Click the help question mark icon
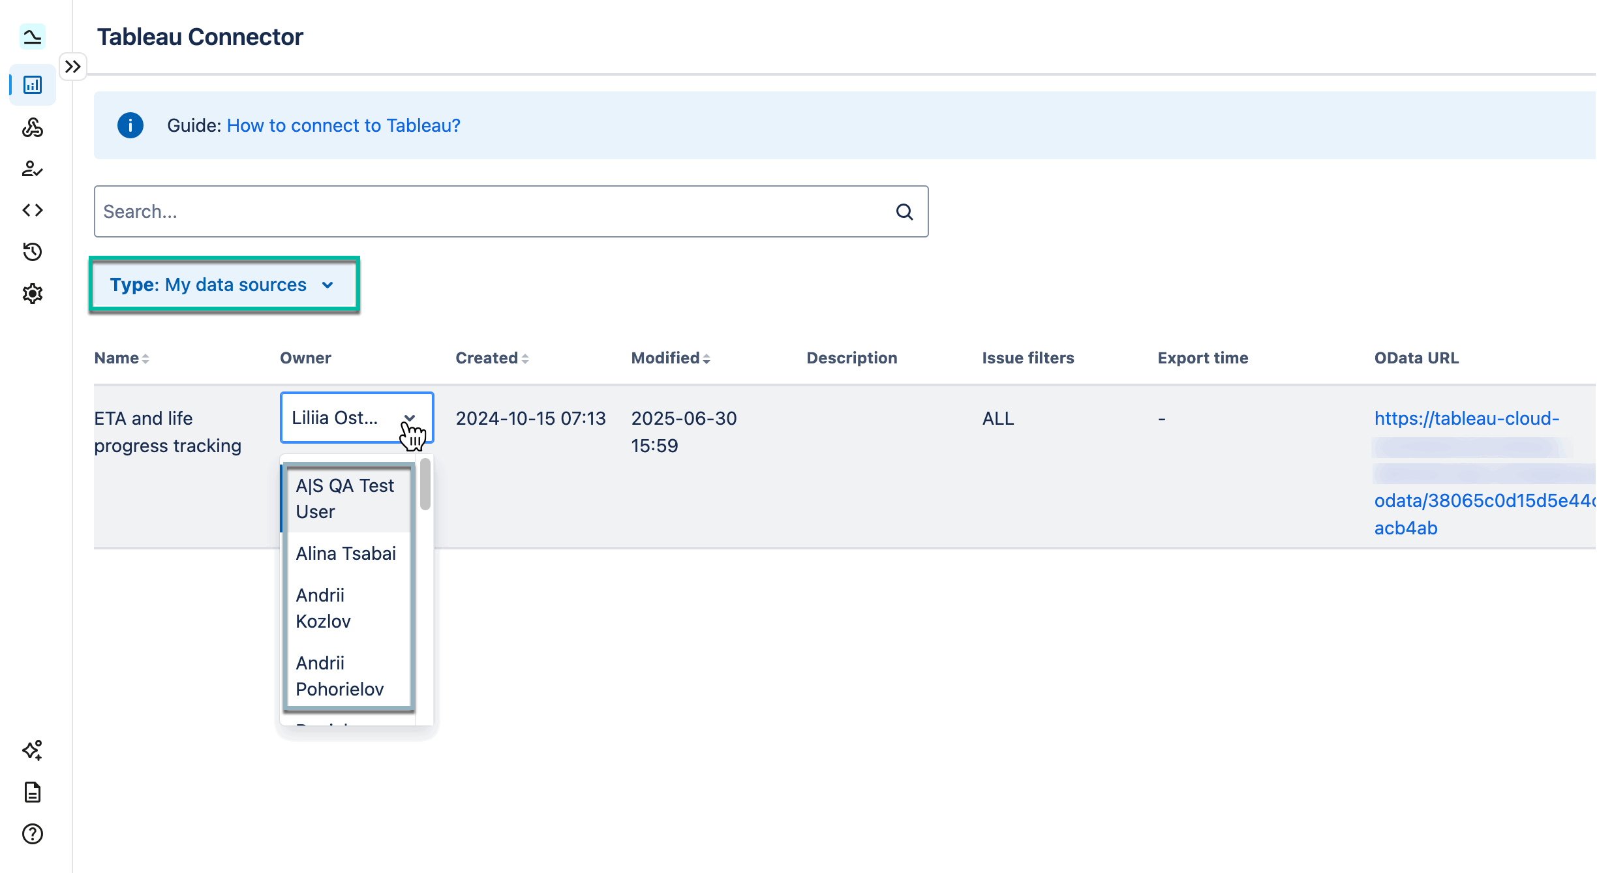 tap(32, 834)
